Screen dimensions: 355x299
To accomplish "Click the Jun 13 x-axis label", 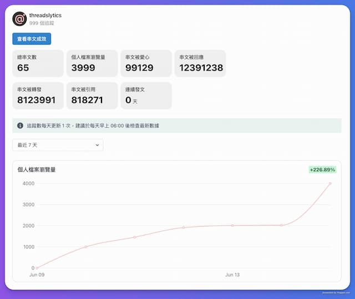I will pos(232,275).
